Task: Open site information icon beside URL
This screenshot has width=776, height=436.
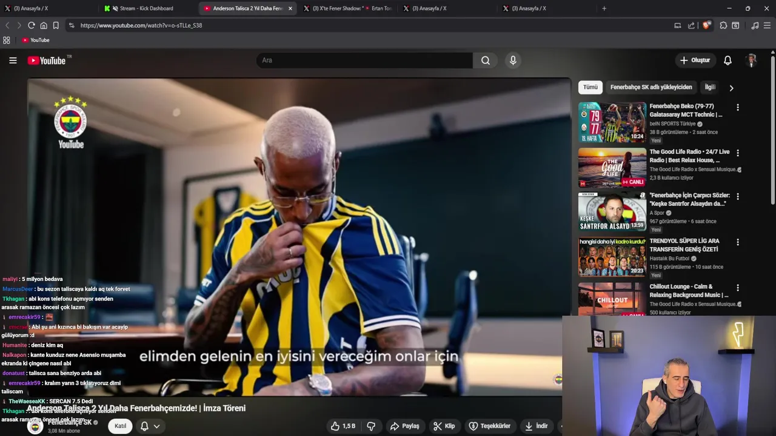Action: pos(72,25)
